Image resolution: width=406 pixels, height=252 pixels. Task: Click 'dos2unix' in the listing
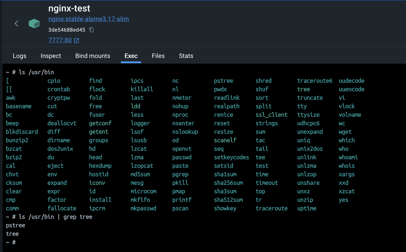60,149
